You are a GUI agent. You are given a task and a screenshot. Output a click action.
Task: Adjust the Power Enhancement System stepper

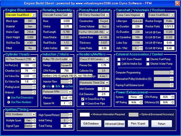point(141,97)
